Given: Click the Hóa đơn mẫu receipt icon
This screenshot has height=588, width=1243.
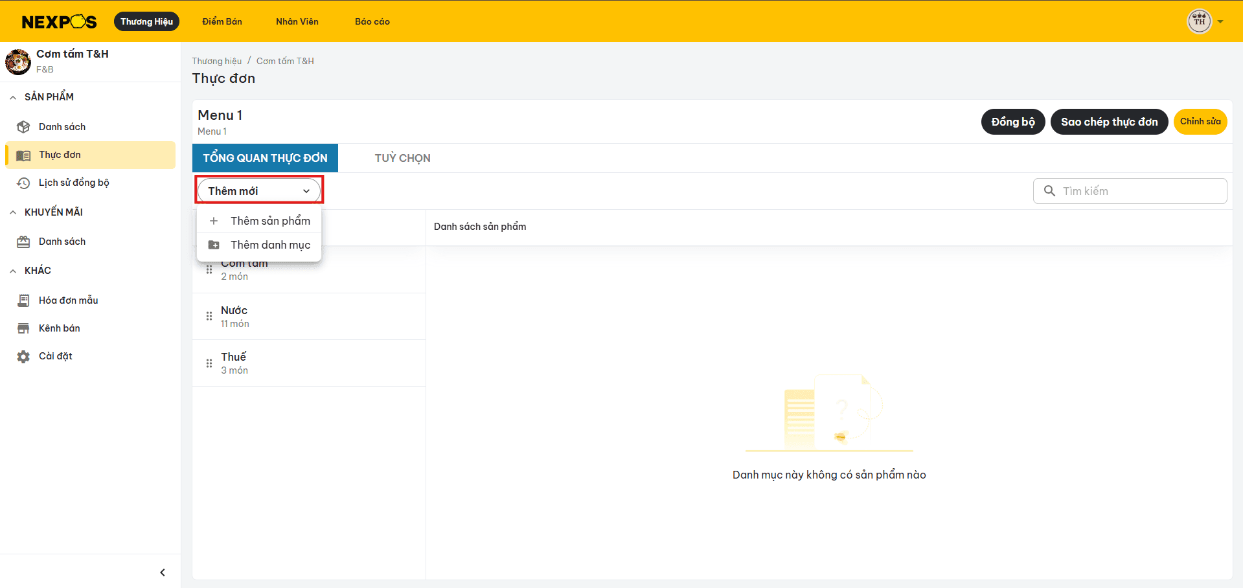Looking at the screenshot, I should click(23, 300).
